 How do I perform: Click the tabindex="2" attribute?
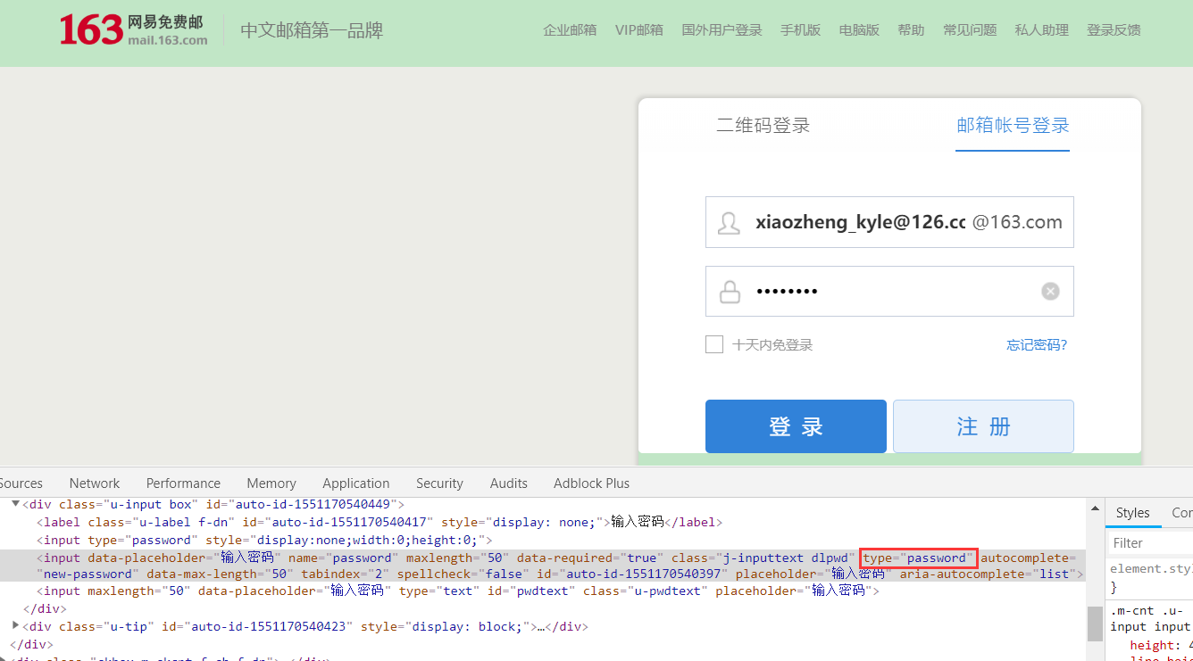[x=345, y=574]
